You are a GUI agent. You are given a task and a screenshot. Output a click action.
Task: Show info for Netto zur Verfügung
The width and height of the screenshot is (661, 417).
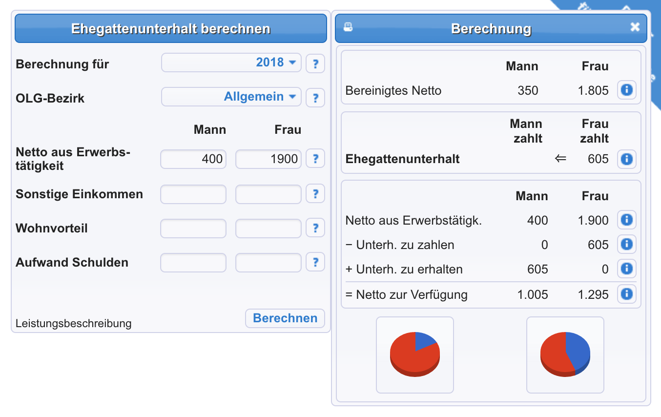coord(626,294)
